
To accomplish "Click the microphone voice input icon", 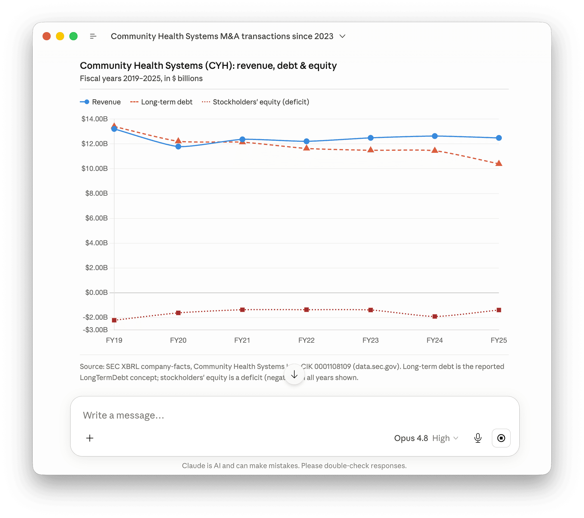I will click(478, 438).
